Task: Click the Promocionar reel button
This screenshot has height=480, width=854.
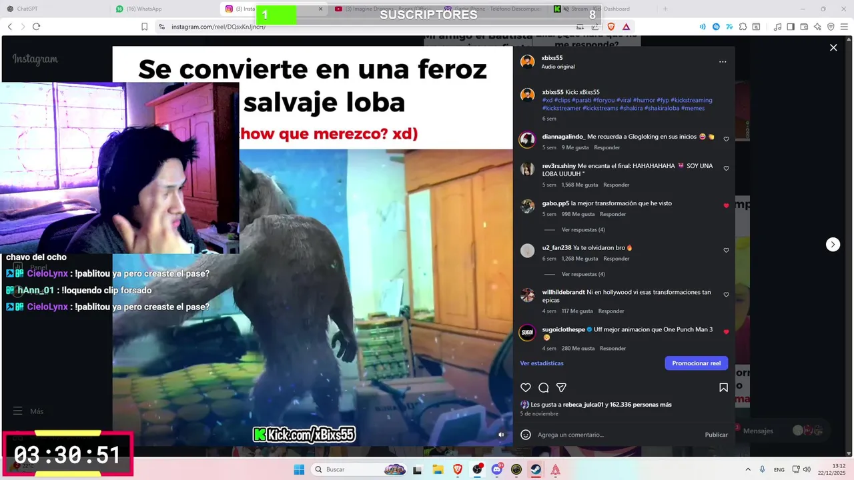Action: pos(696,363)
